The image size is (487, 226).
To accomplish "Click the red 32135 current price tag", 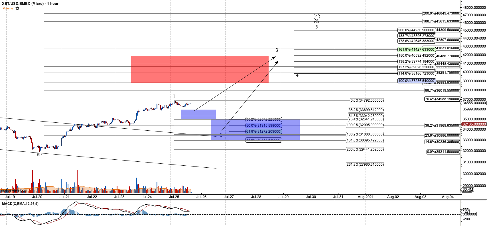I will coord(474,124).
